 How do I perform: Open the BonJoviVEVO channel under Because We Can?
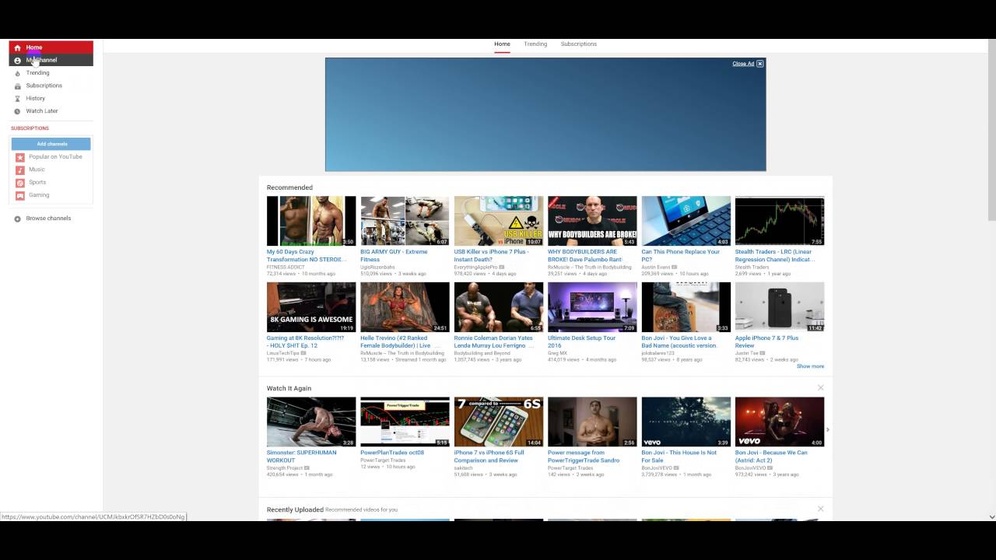(751, 468)
